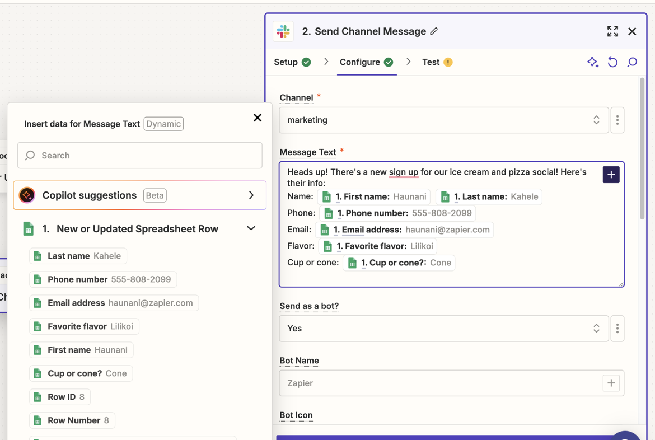The width and height of the screenshot is (655, 440).
Task: Click the refresh fields icon
Action: (x=612, y=62)
